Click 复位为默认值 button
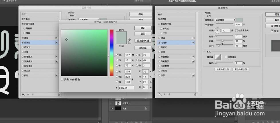The image size is (280, 123). (241, 69)
